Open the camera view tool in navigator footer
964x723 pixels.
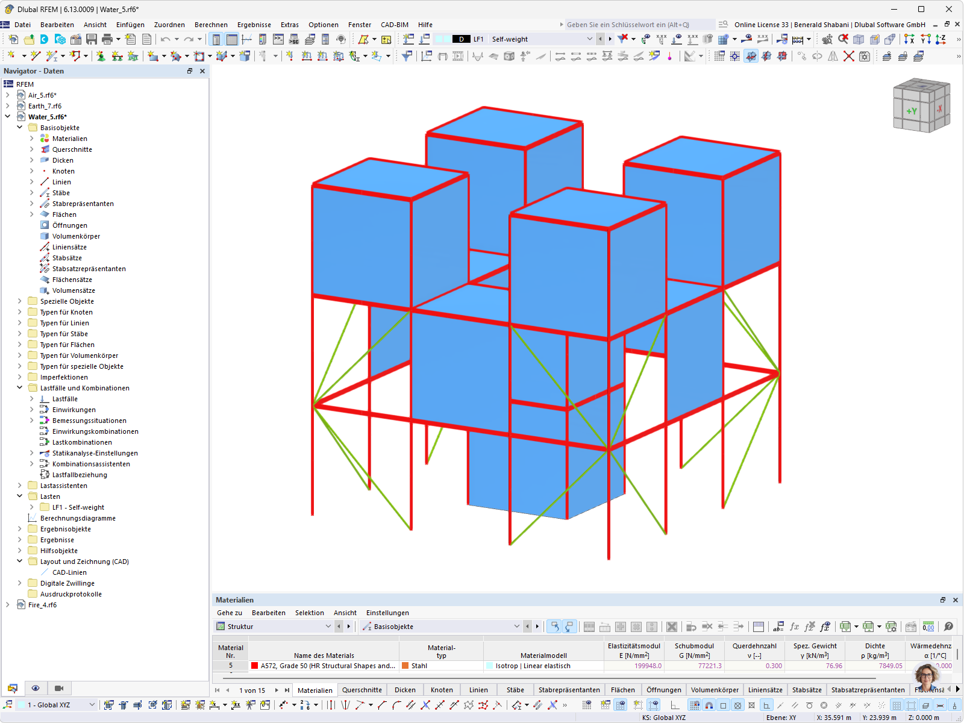pyautogui.click(x=58, y=688)
